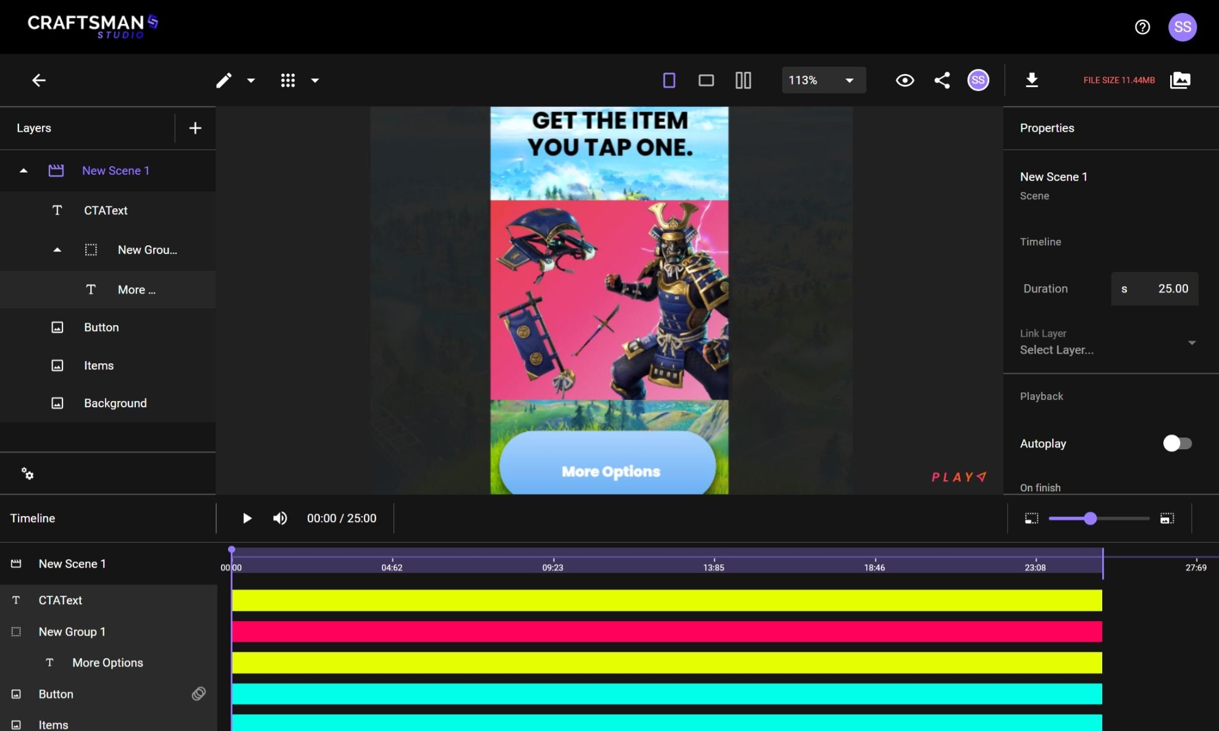This screenshot has width=1219, height=731.
Task: Play the timeline animation
Action: 247,518
